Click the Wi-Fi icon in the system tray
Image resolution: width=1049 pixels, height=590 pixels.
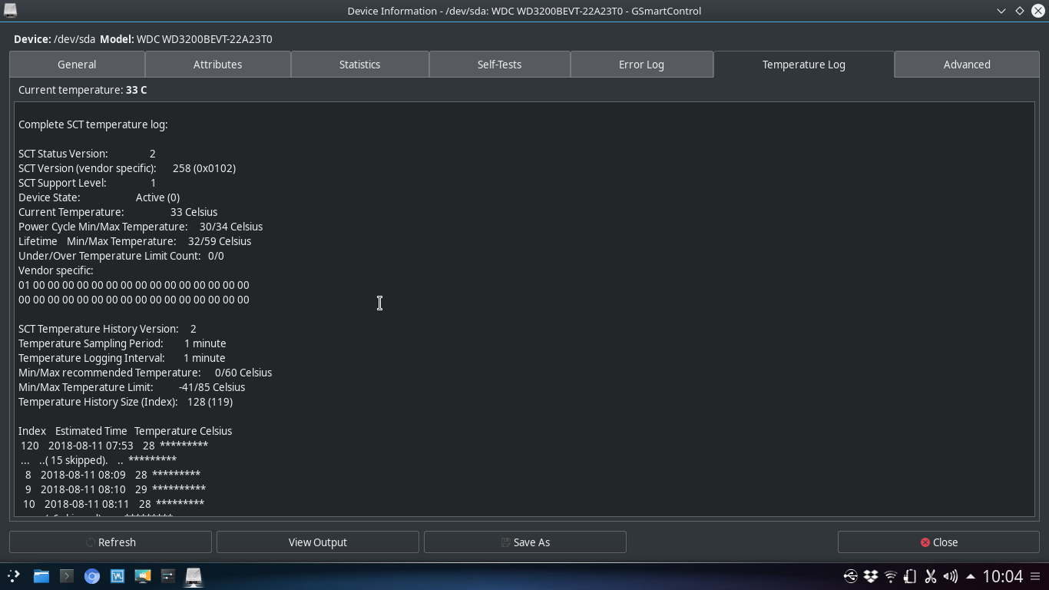890,575
